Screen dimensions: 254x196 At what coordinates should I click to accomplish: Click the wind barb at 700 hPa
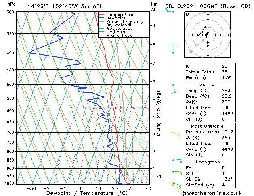[x=176, y=136]
